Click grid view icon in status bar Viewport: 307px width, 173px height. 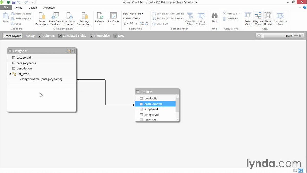pyautogui.click(x=295, y=170)
